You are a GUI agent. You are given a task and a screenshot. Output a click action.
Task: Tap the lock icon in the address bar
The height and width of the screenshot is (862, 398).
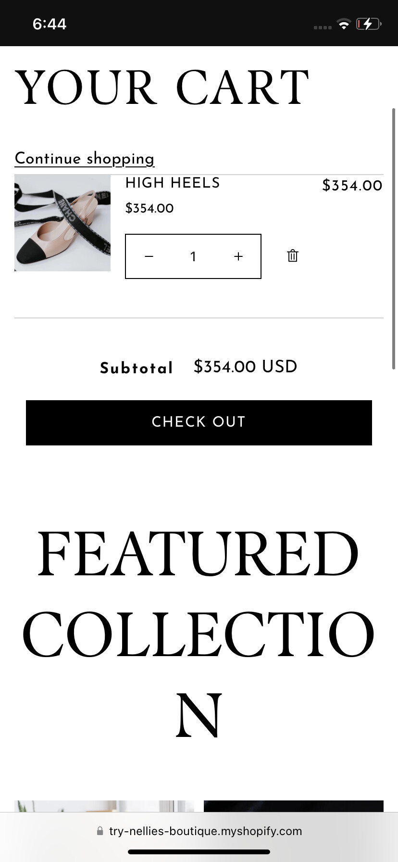point(100,831)
